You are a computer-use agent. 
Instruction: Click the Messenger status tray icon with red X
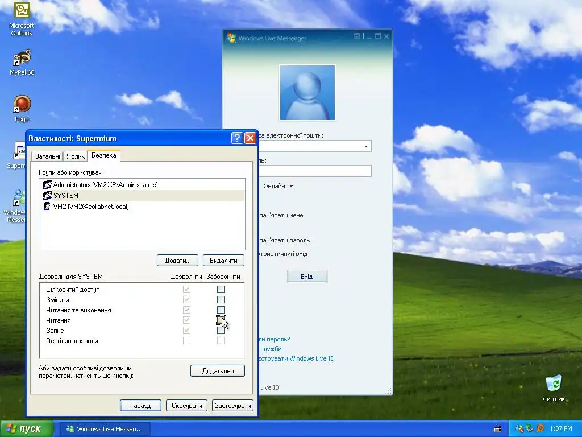tap(519, 429)
